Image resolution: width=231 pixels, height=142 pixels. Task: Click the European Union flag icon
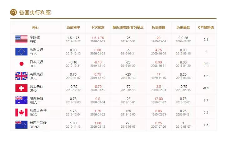[21, 51]
